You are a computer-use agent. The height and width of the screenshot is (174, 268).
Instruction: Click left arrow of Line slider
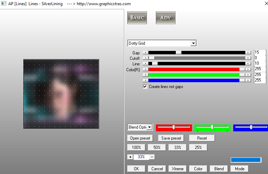coord(146,64)
